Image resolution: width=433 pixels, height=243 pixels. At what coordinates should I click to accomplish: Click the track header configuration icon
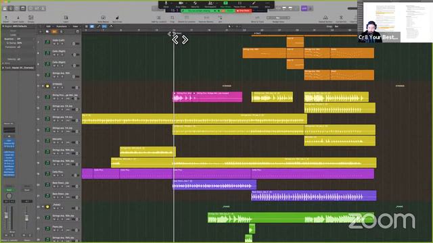click(x=78, y=32)
